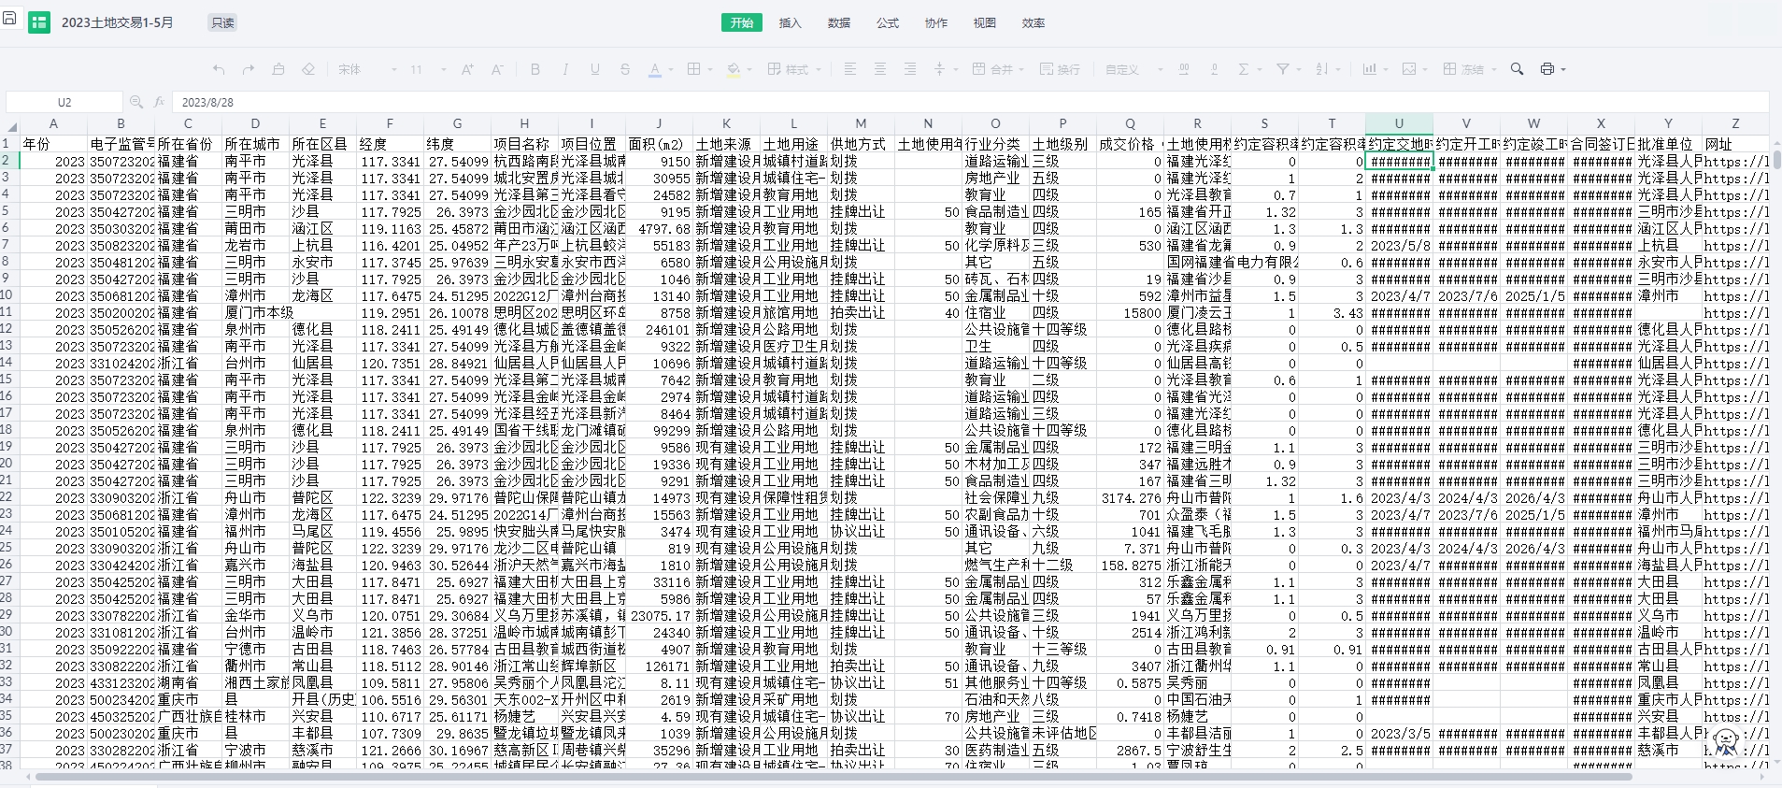Click the increase decimal places icon
Image resolution: width=1782 pixels, height=788 pixels.
(1184, 69)
